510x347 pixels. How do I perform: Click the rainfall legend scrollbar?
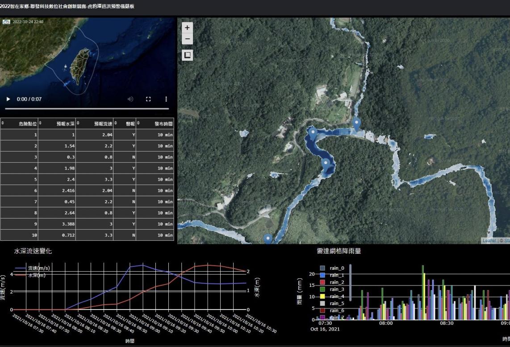pos(350,282)
